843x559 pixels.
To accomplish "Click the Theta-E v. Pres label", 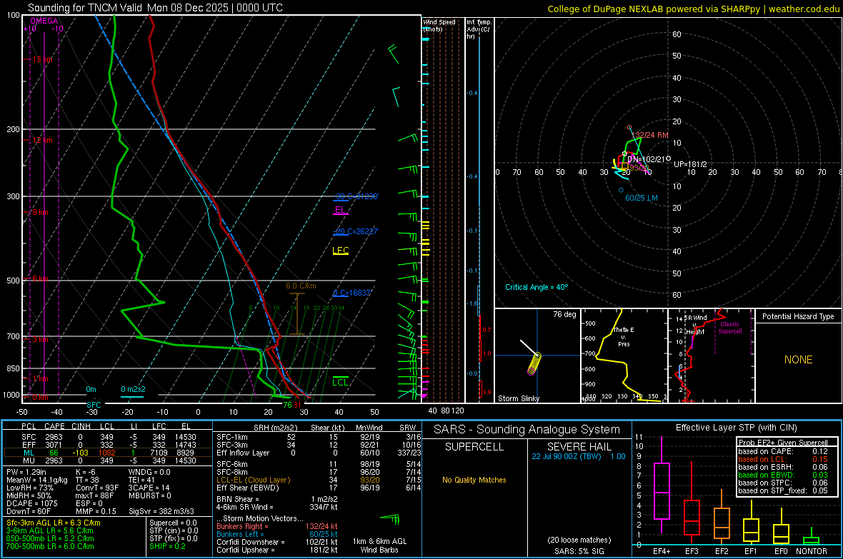I will pos(624,336).
